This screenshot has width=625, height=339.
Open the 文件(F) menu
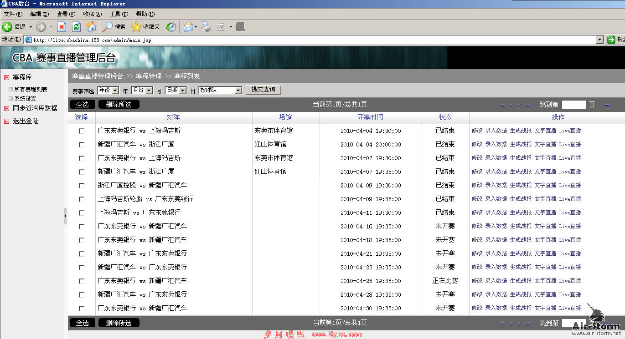coord(13,14)
